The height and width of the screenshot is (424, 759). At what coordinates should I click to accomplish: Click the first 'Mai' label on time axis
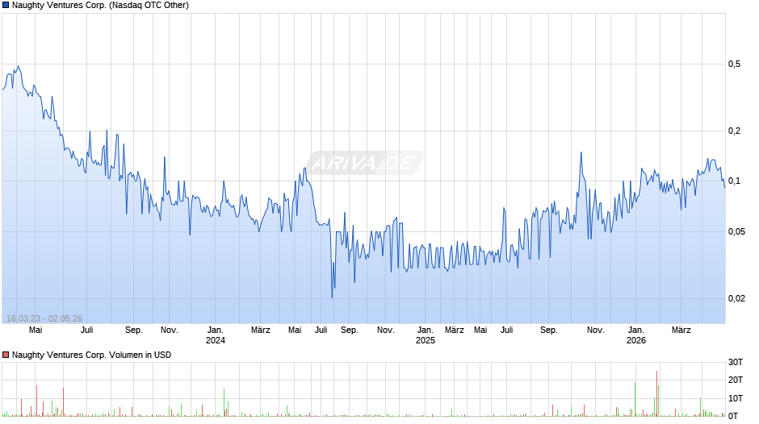coord(36,330)
